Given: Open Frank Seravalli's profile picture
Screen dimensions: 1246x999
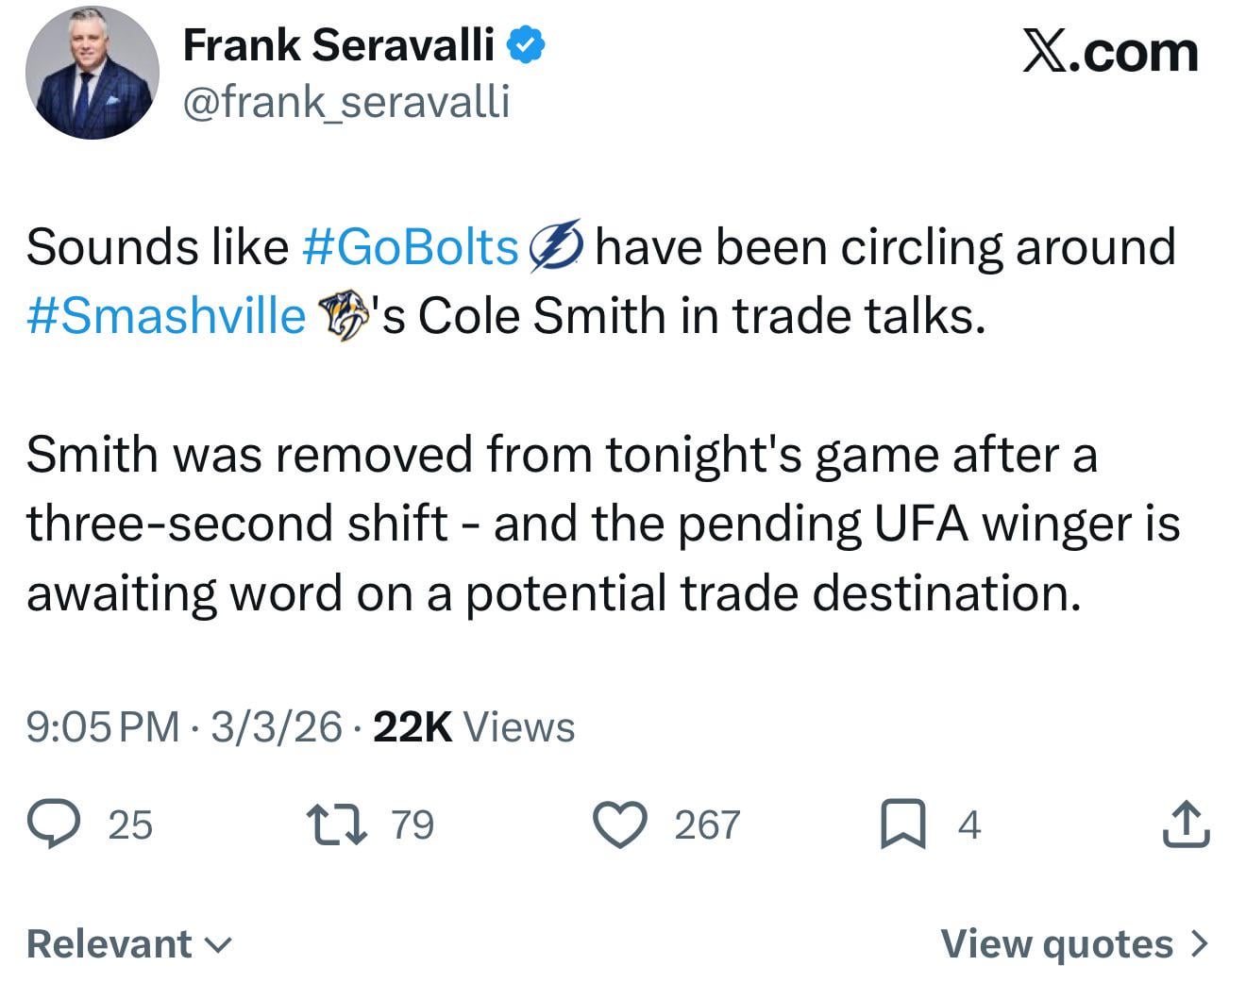Looking at the screenshot, I should pyautogui.click(x=93, y=73).
